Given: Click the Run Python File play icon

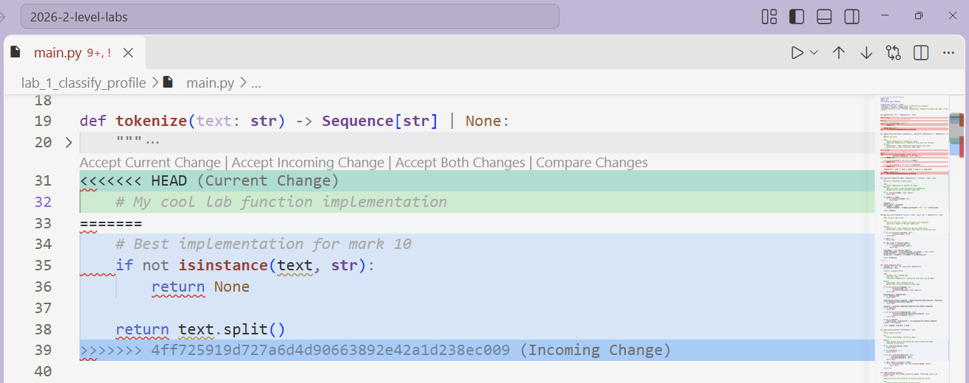Looking at the screenshot, I should point(797,52).
